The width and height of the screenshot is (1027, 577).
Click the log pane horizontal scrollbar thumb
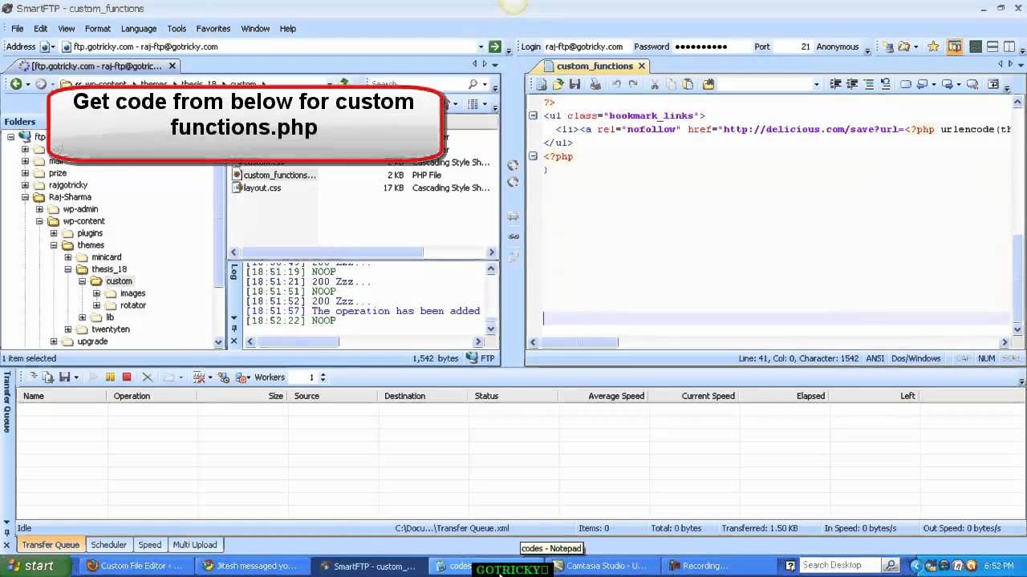click(298, 342)
